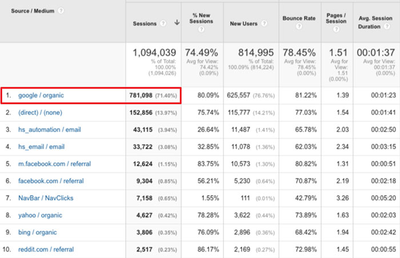Click the reddit.com / referral link

point(46,249)
